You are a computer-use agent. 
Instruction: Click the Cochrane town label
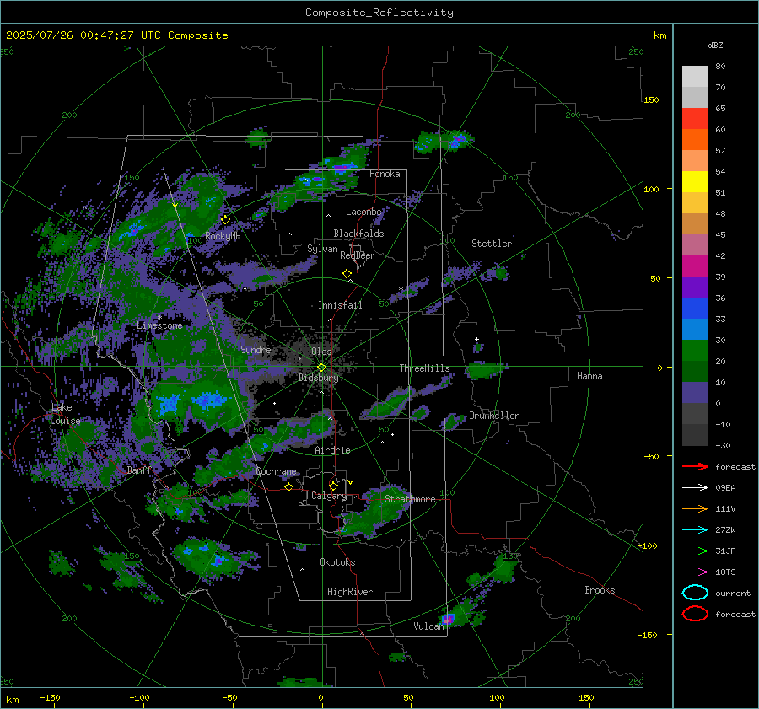(276, 471)
